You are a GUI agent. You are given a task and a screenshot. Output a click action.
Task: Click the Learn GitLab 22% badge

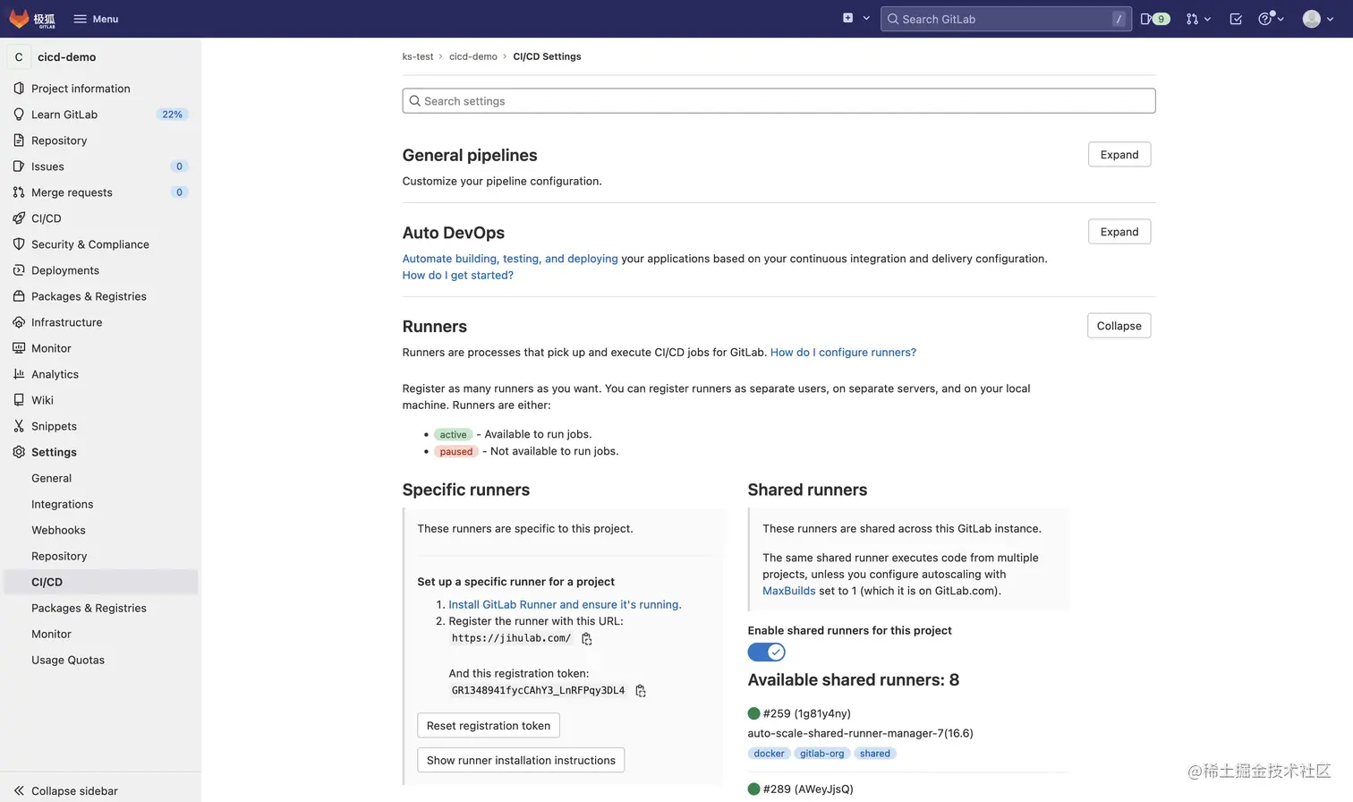click(x=172, y=115)
